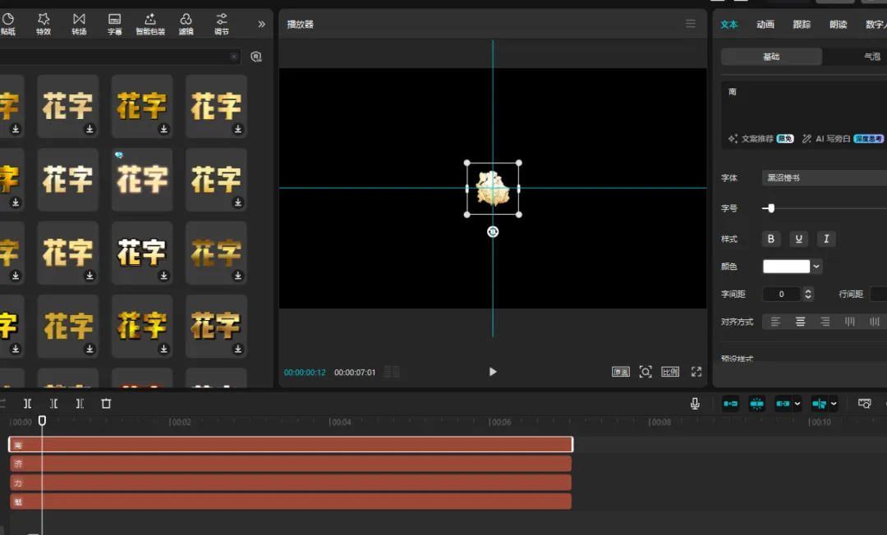887x535 pixels.
Task: Open the 字体 font dropdown
Action: tap(825, 178)
